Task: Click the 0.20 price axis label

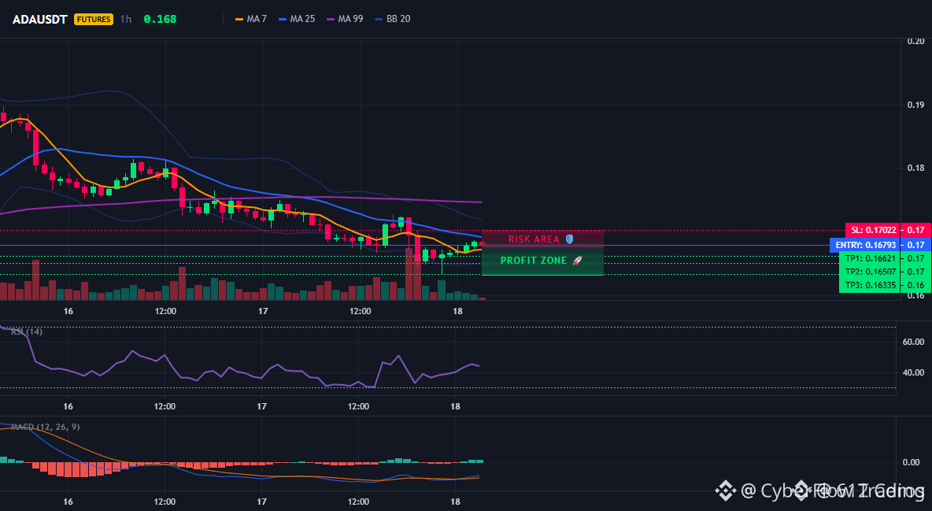Action: tap(916, 41)
